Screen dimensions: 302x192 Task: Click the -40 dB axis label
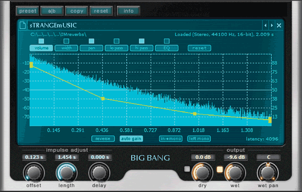[x=26, y=90]
